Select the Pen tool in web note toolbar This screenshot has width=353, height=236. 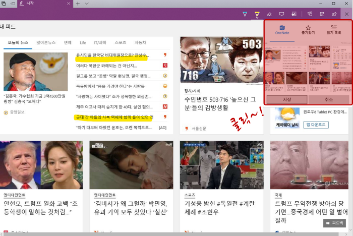pos(245,14)
